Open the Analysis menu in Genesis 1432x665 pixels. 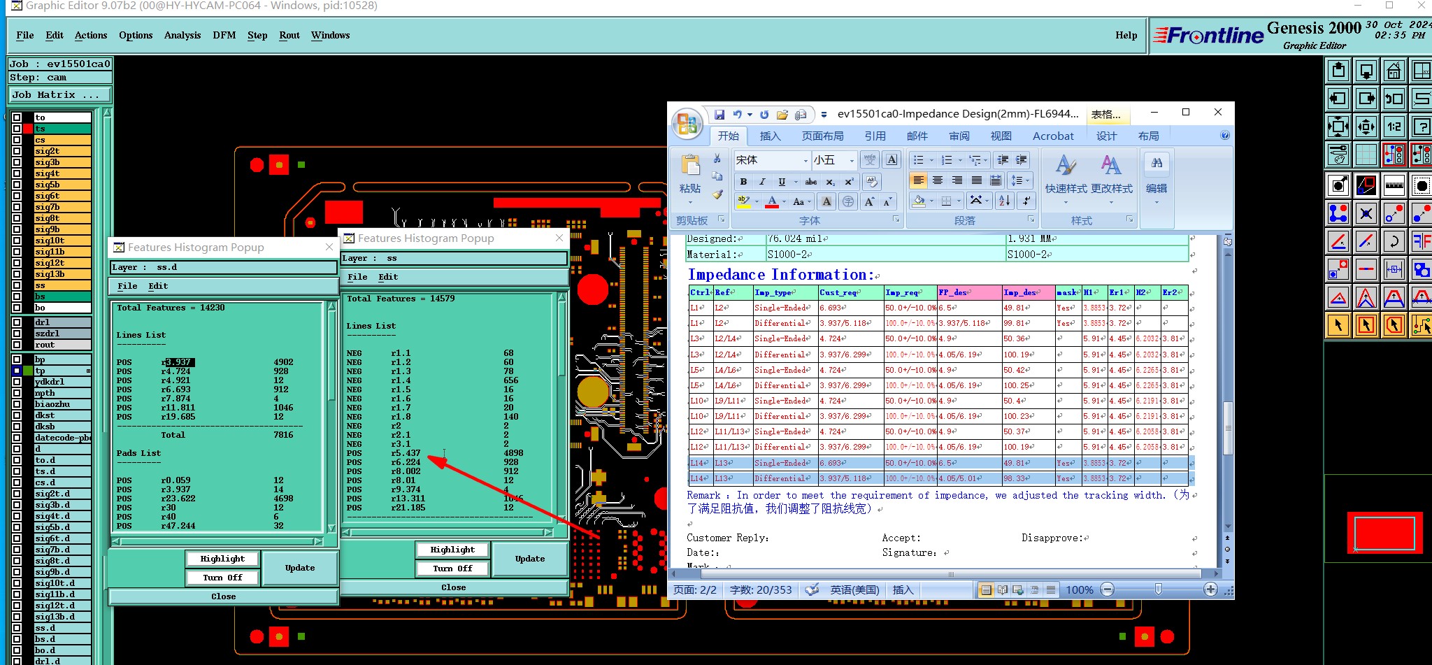tap(182, 35)
